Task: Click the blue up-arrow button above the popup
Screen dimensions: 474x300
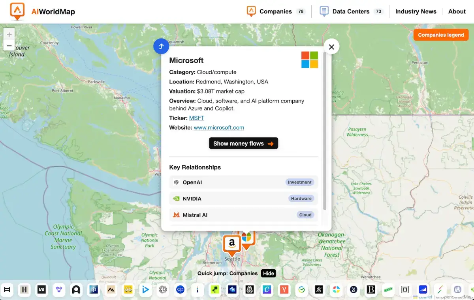Action: coord(161,47)
